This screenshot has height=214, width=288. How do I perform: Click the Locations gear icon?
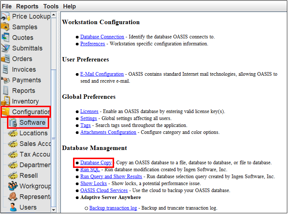click(13, 133)
